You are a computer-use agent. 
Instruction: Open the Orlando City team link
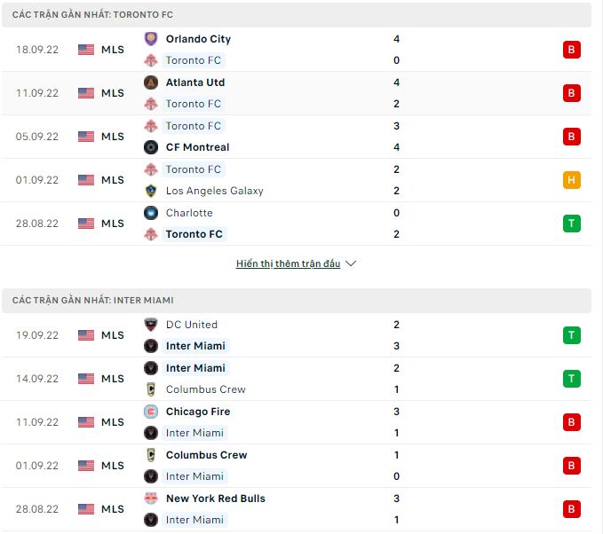point(198,39)
